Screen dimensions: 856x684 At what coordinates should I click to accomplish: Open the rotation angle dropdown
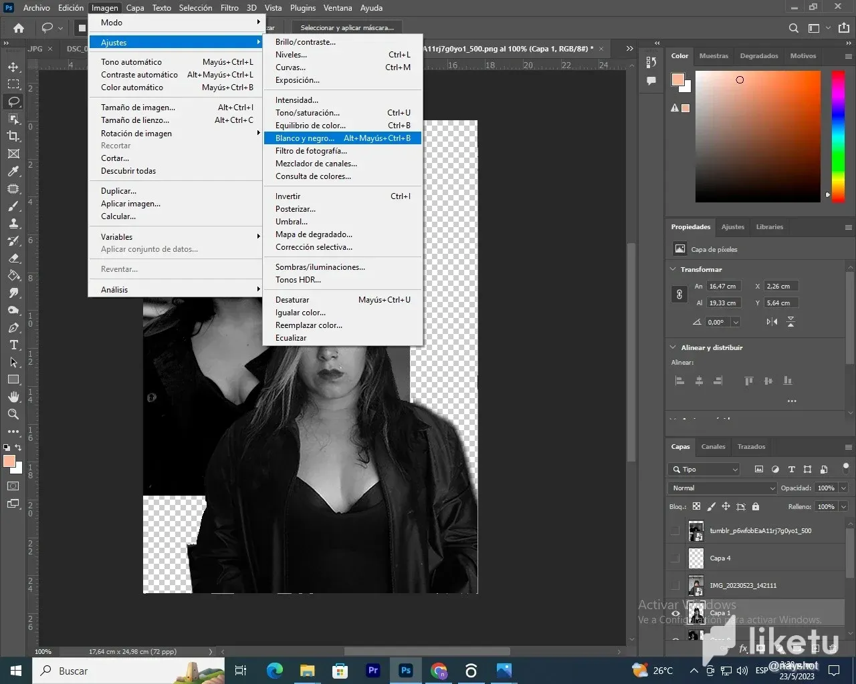(736, 322)
